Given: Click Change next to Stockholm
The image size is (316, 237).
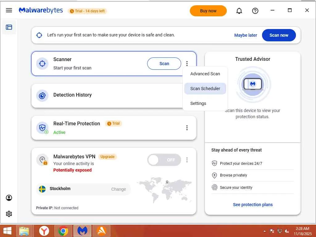Looking at the screenshot, I should pos(118,189).
